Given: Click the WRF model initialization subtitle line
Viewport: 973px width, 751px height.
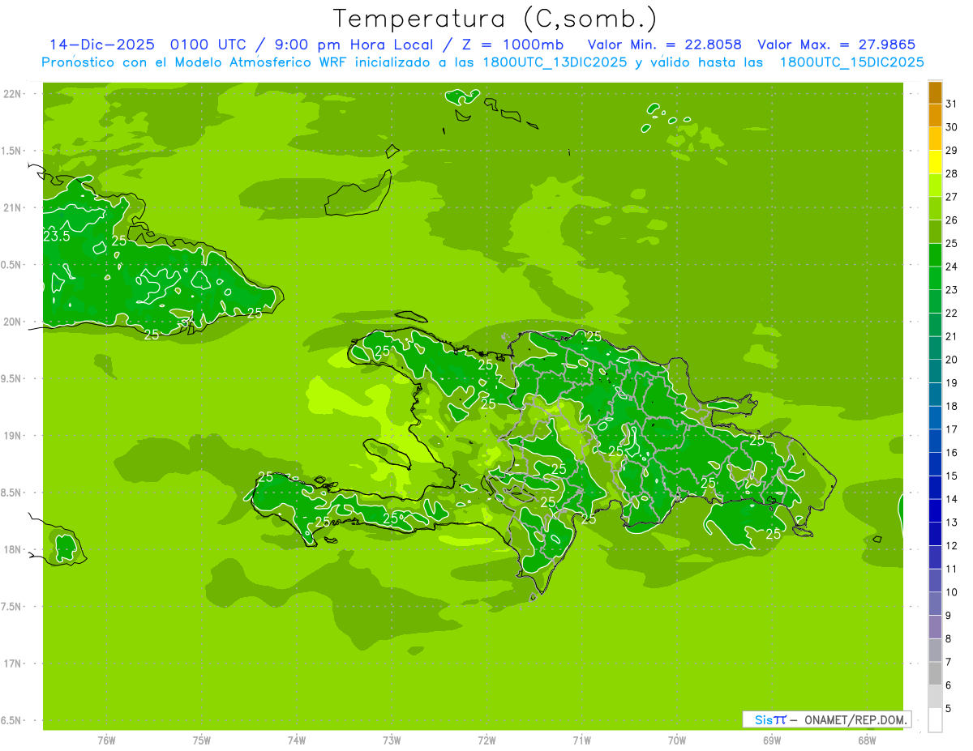Looking at the screenshot, I should 482,62.
